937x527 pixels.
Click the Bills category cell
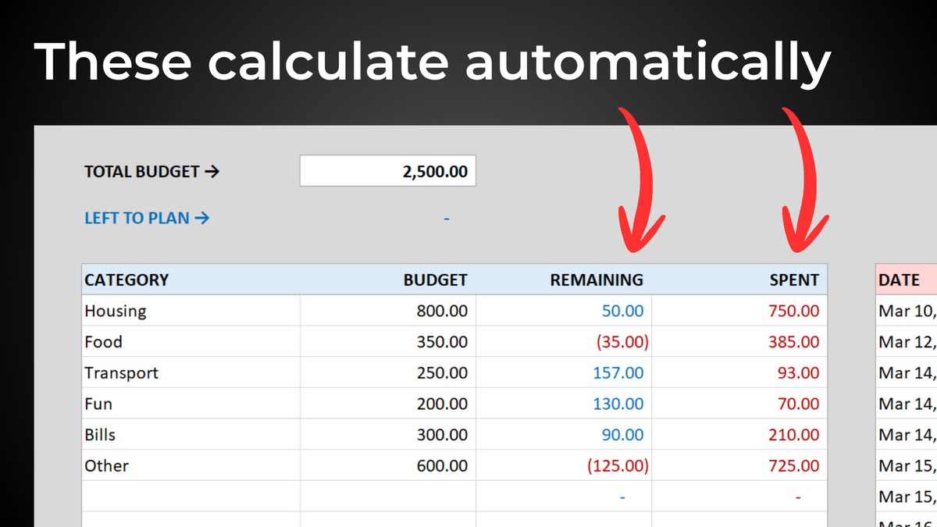pyautogui.click(x=191, y=434)
